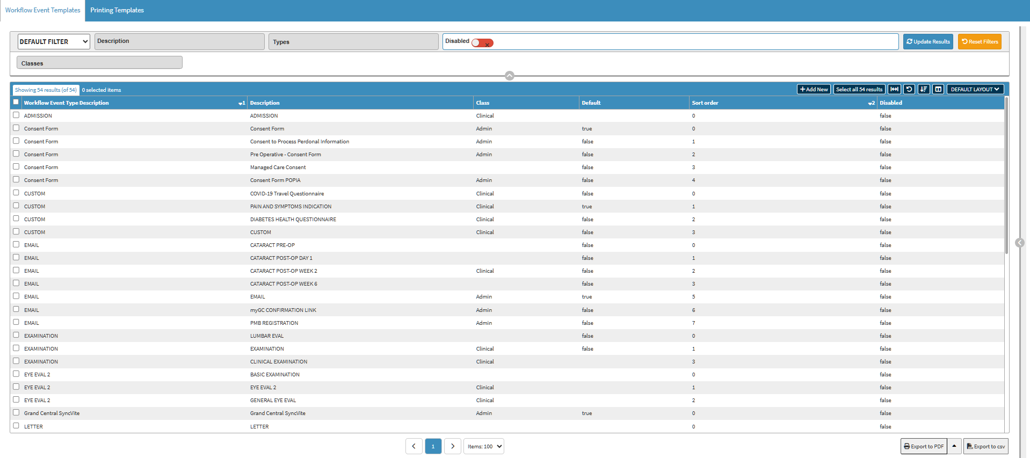Click the reset/undo grid icon
1030x458 pixels.
909,89
